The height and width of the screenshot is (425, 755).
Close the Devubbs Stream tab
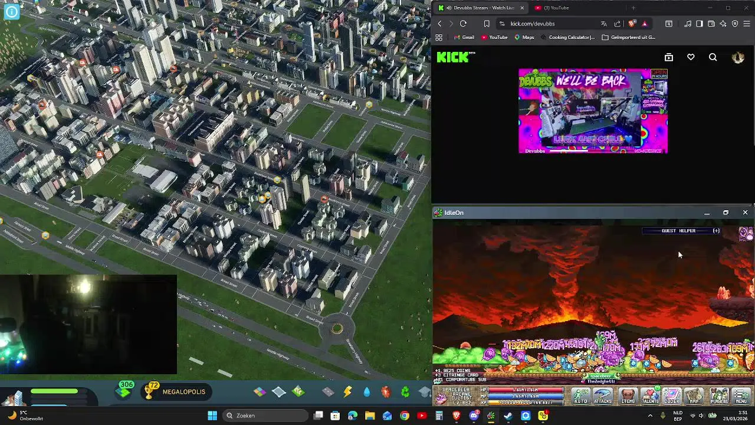point(521,8)
